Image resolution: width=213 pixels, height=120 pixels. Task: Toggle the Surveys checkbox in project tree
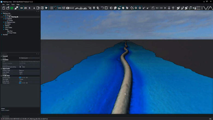[x=6, y=15]
